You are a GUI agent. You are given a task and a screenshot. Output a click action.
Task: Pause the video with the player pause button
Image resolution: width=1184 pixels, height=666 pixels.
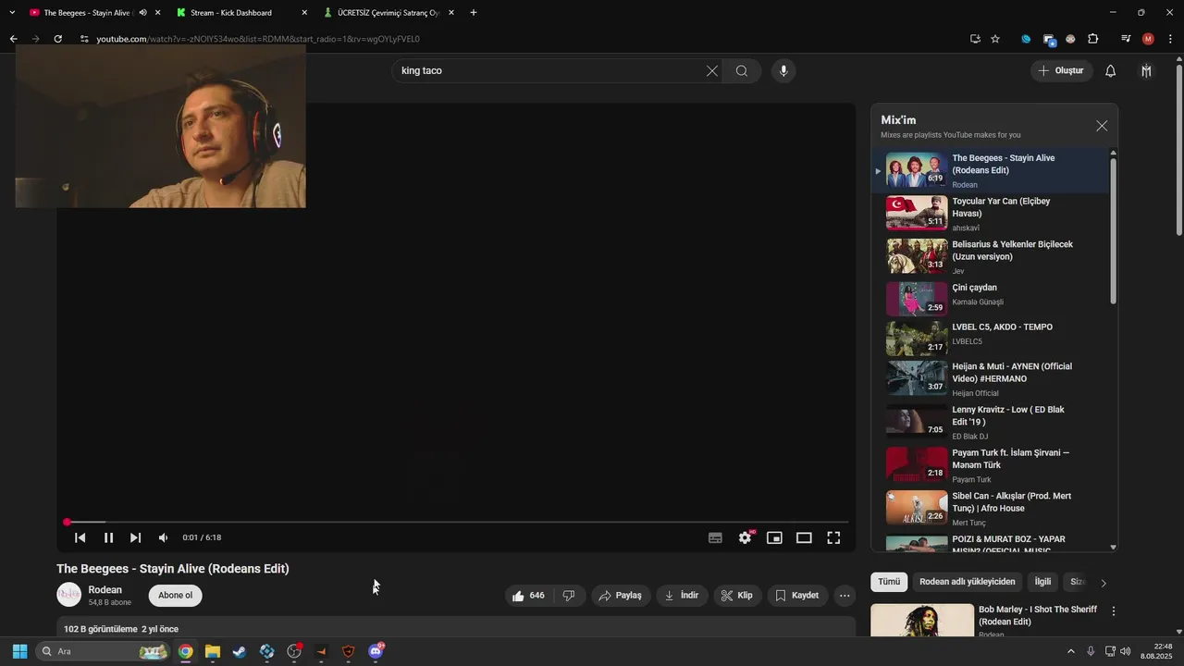(x=108, y=537)
